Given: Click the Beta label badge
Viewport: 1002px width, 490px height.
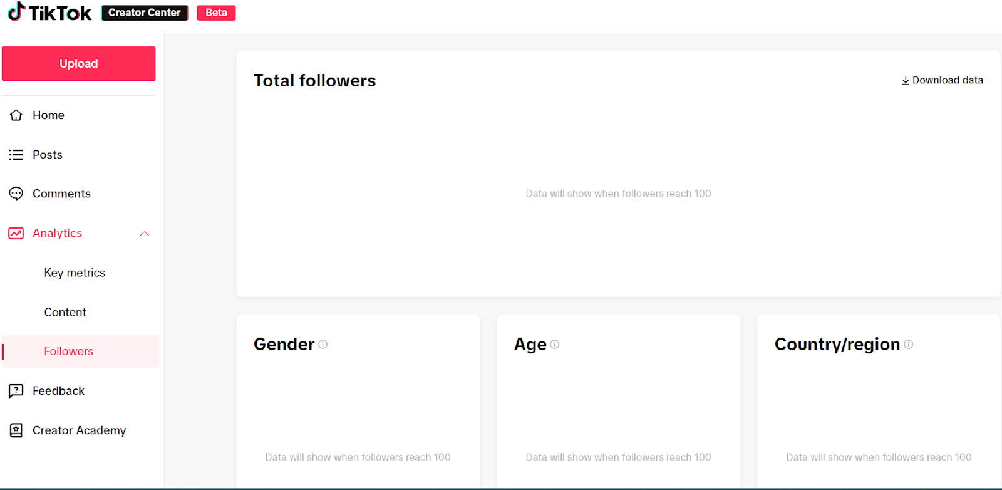Looking at the screenshot, I should [216, 13].
